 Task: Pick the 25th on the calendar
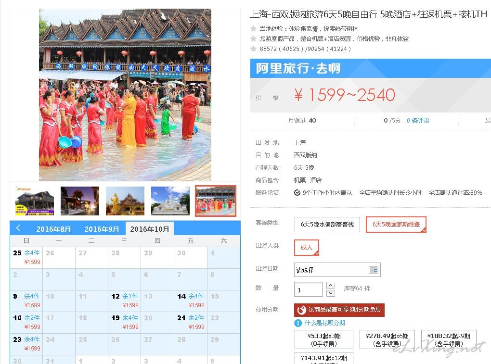(26, 257)
